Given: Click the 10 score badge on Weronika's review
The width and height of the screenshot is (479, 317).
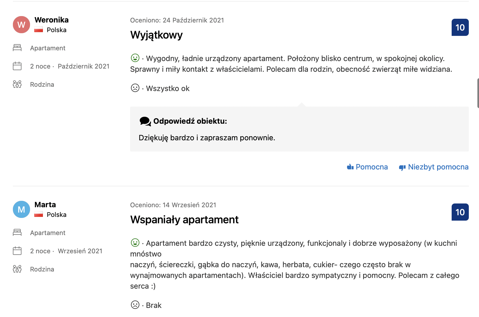Looking at the screenshot, I should (x=460, y=27).
